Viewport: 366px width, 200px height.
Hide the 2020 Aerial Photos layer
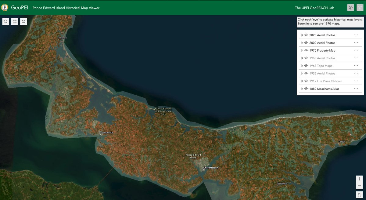coord(306,35)
